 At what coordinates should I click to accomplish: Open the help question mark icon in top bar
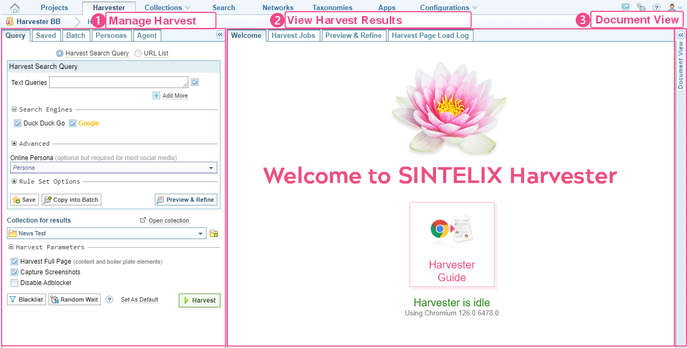point(657,7)
